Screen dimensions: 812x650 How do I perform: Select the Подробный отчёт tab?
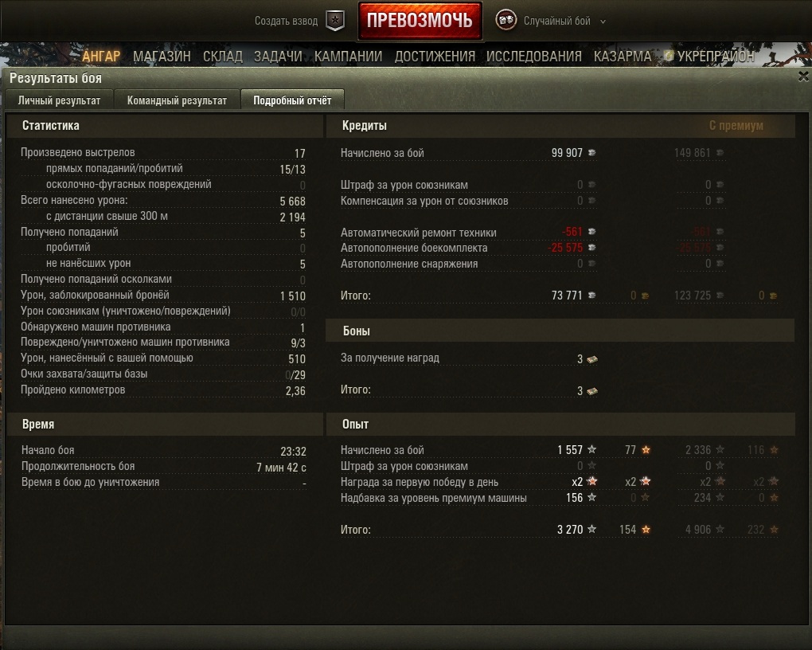point(293,100)
